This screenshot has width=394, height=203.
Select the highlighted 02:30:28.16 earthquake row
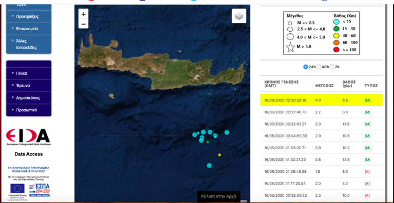tap(321, 100)
